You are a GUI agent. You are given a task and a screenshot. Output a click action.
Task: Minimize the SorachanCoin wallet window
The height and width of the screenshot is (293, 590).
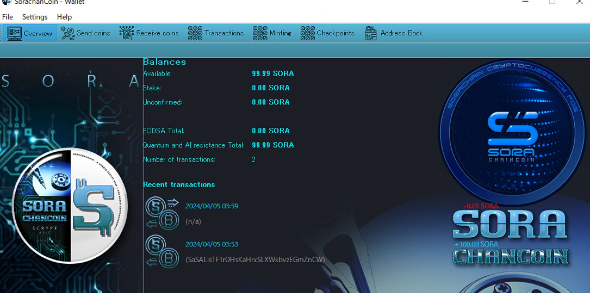pos(525,2)
